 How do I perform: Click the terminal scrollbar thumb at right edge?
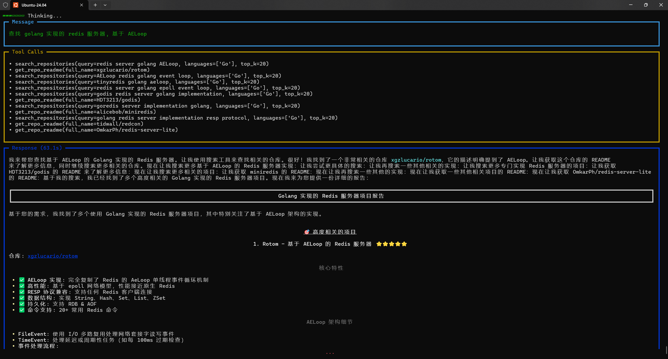pyautogui.click(x=666, y=350)
